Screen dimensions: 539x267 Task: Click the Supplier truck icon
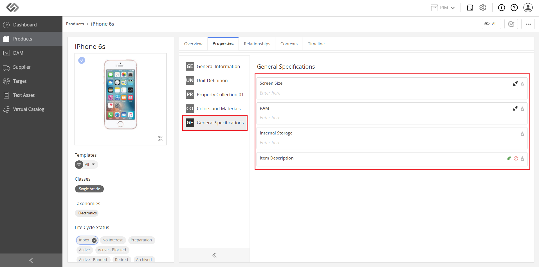(6, 67)
